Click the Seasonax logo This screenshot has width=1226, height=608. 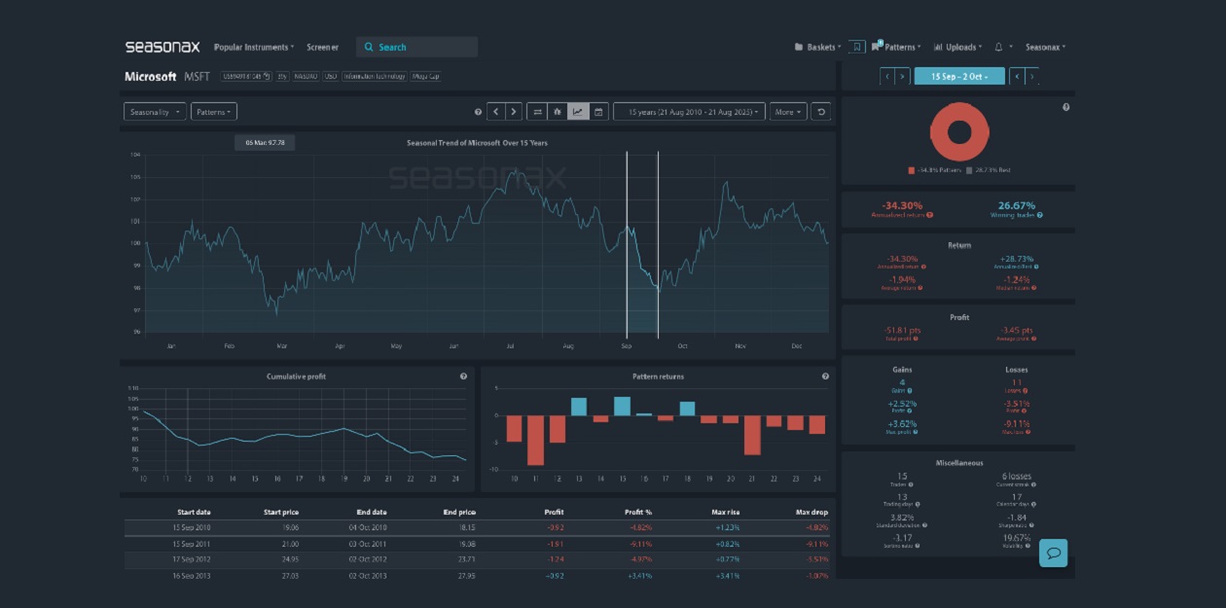coord(162,47)
